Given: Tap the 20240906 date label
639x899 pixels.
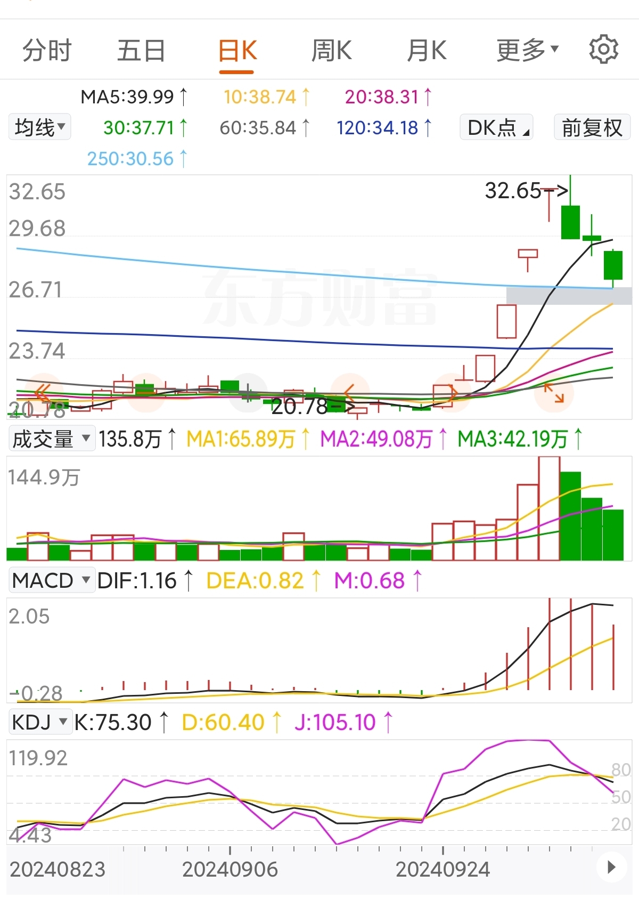Looking at the screenshot, I should [x=230, y=869].
